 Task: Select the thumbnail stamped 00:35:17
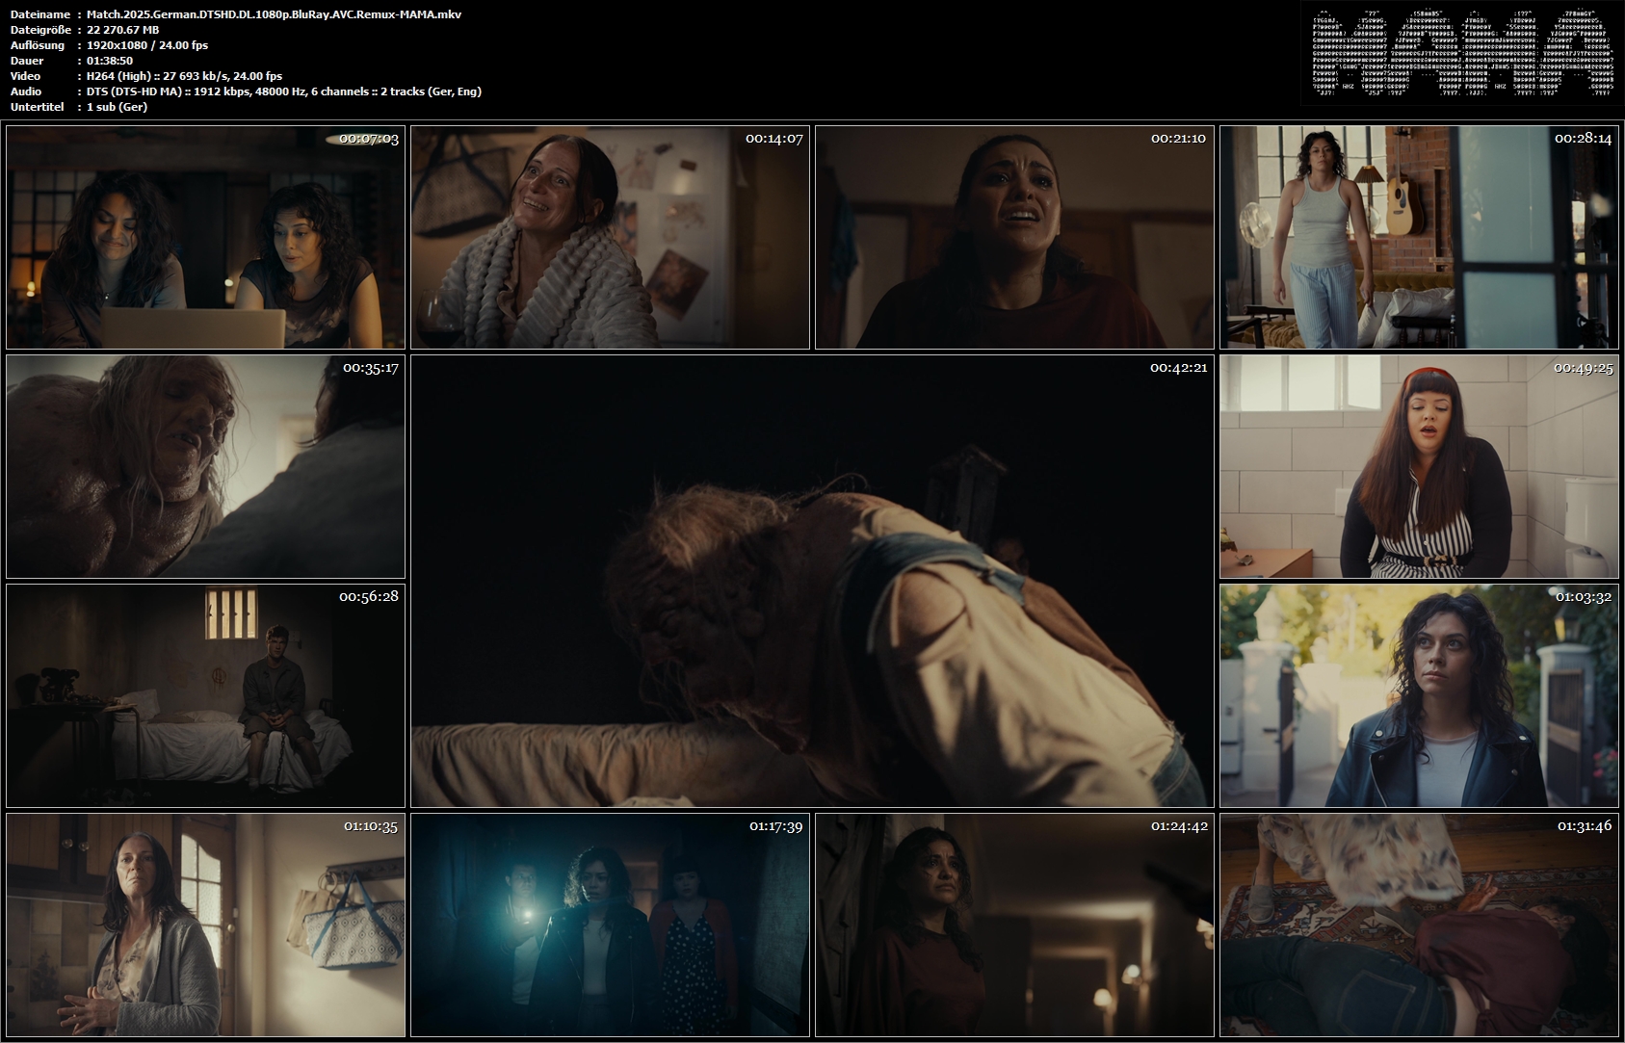(x=205, y=466)
